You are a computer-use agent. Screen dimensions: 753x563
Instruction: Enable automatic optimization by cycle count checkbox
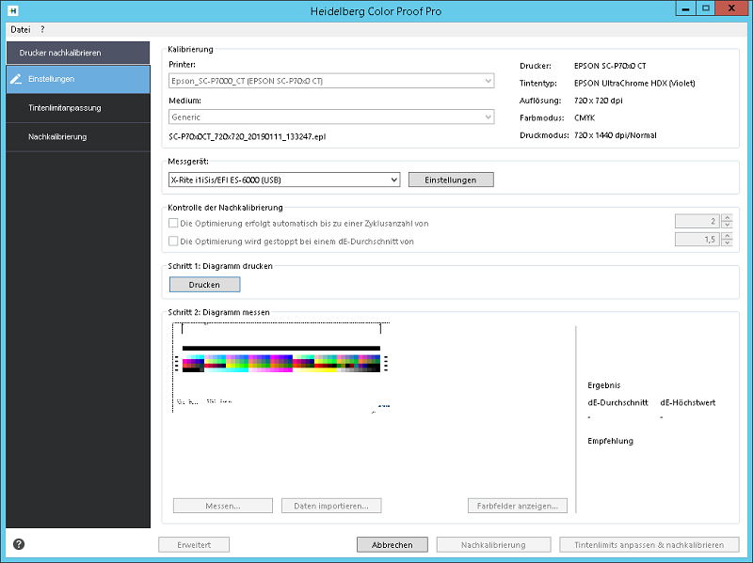coord(173,223)
